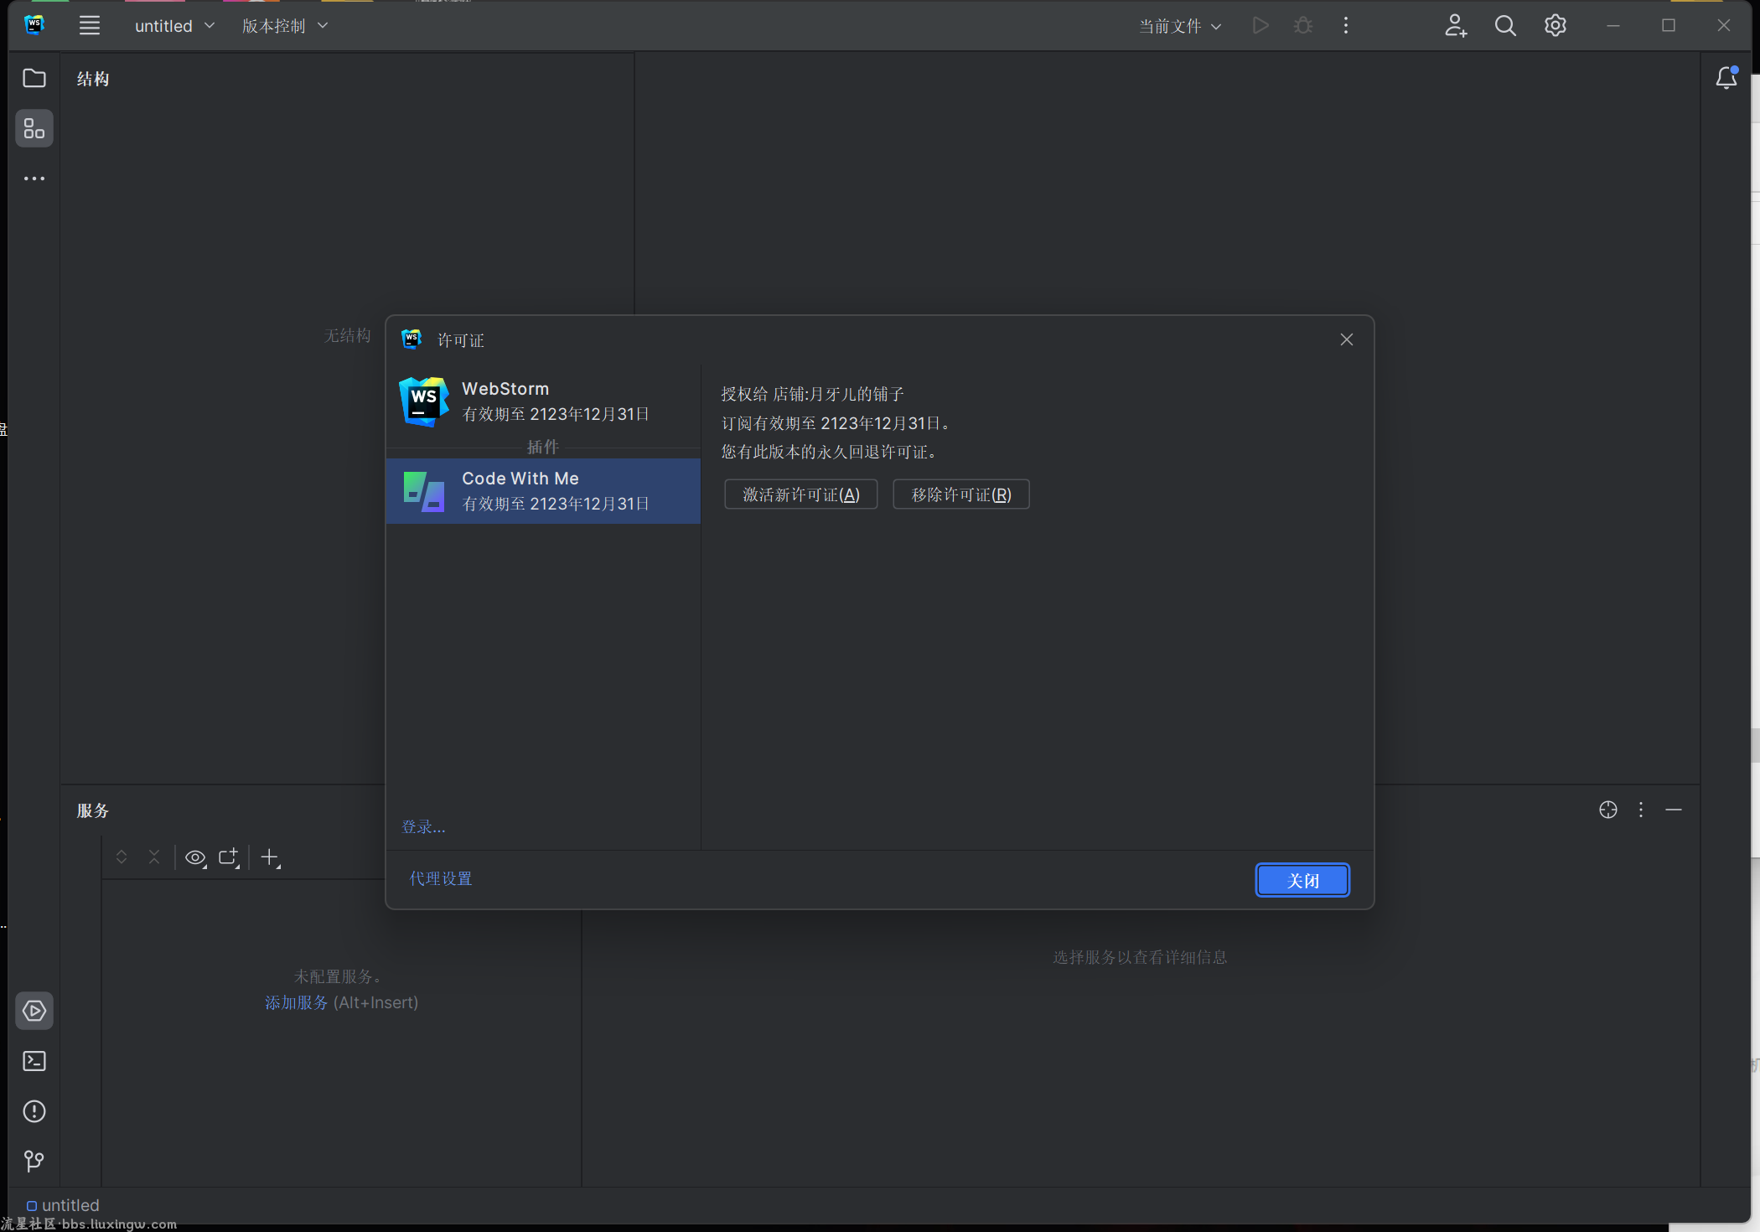The image size is (1760, 1232).
Task: Open the Problems tool window
Action: (34, 1111)
